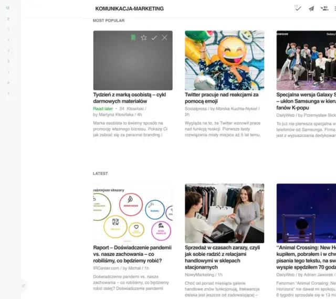Click the clothing store checkout thumbnail

coord(224,213)
